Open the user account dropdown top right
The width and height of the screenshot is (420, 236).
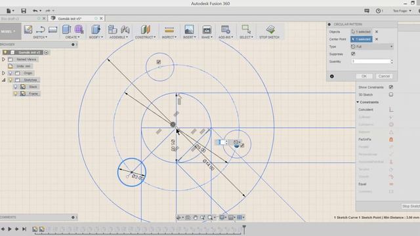(x=402, y=10)
